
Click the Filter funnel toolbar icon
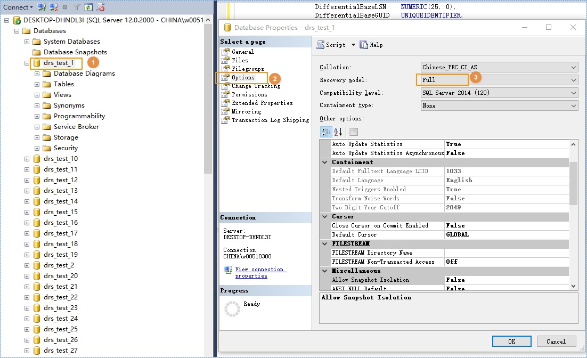click(x=76, y=7)
